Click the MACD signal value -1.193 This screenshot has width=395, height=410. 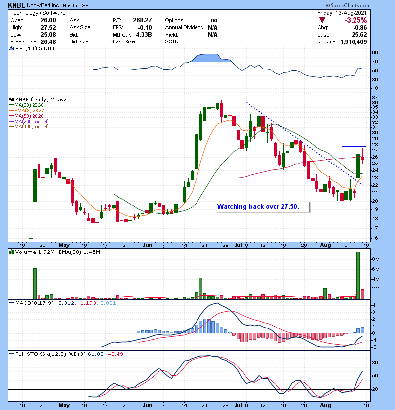point(87,303)
